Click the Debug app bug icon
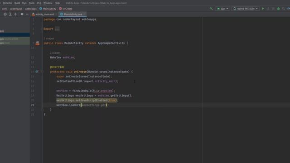 click(x=278, y=9)
